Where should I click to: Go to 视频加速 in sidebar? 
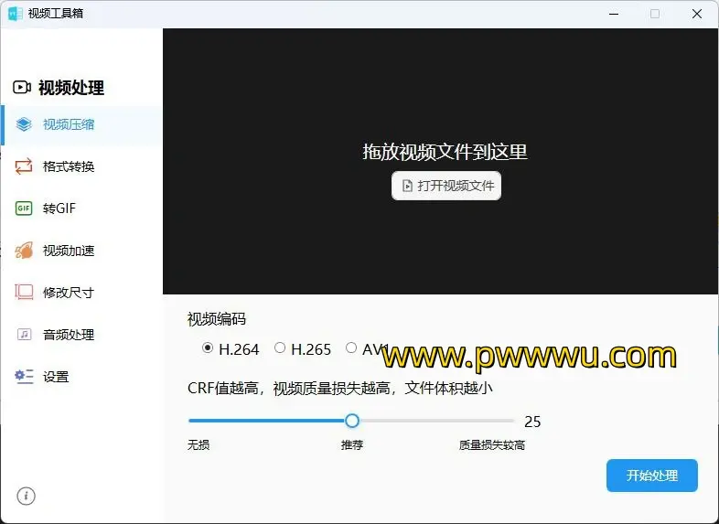click(69, 251)
